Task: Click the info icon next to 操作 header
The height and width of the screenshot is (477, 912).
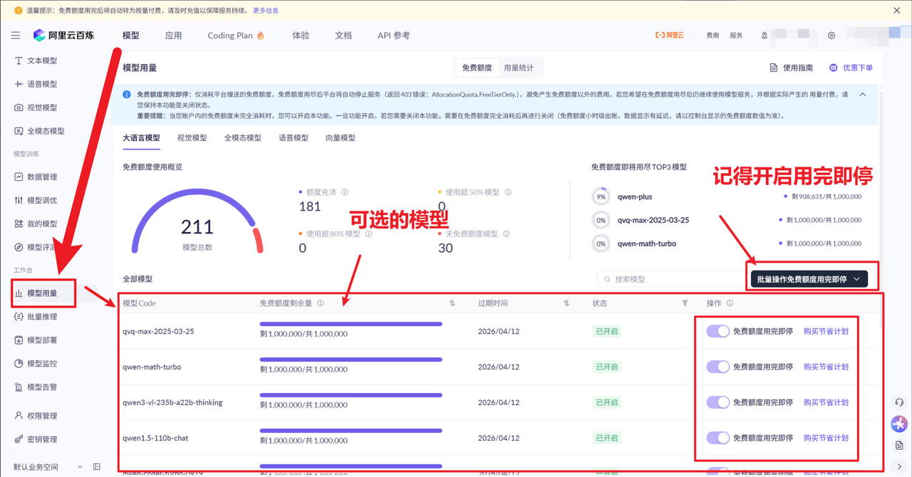Action: pos(730,303)
